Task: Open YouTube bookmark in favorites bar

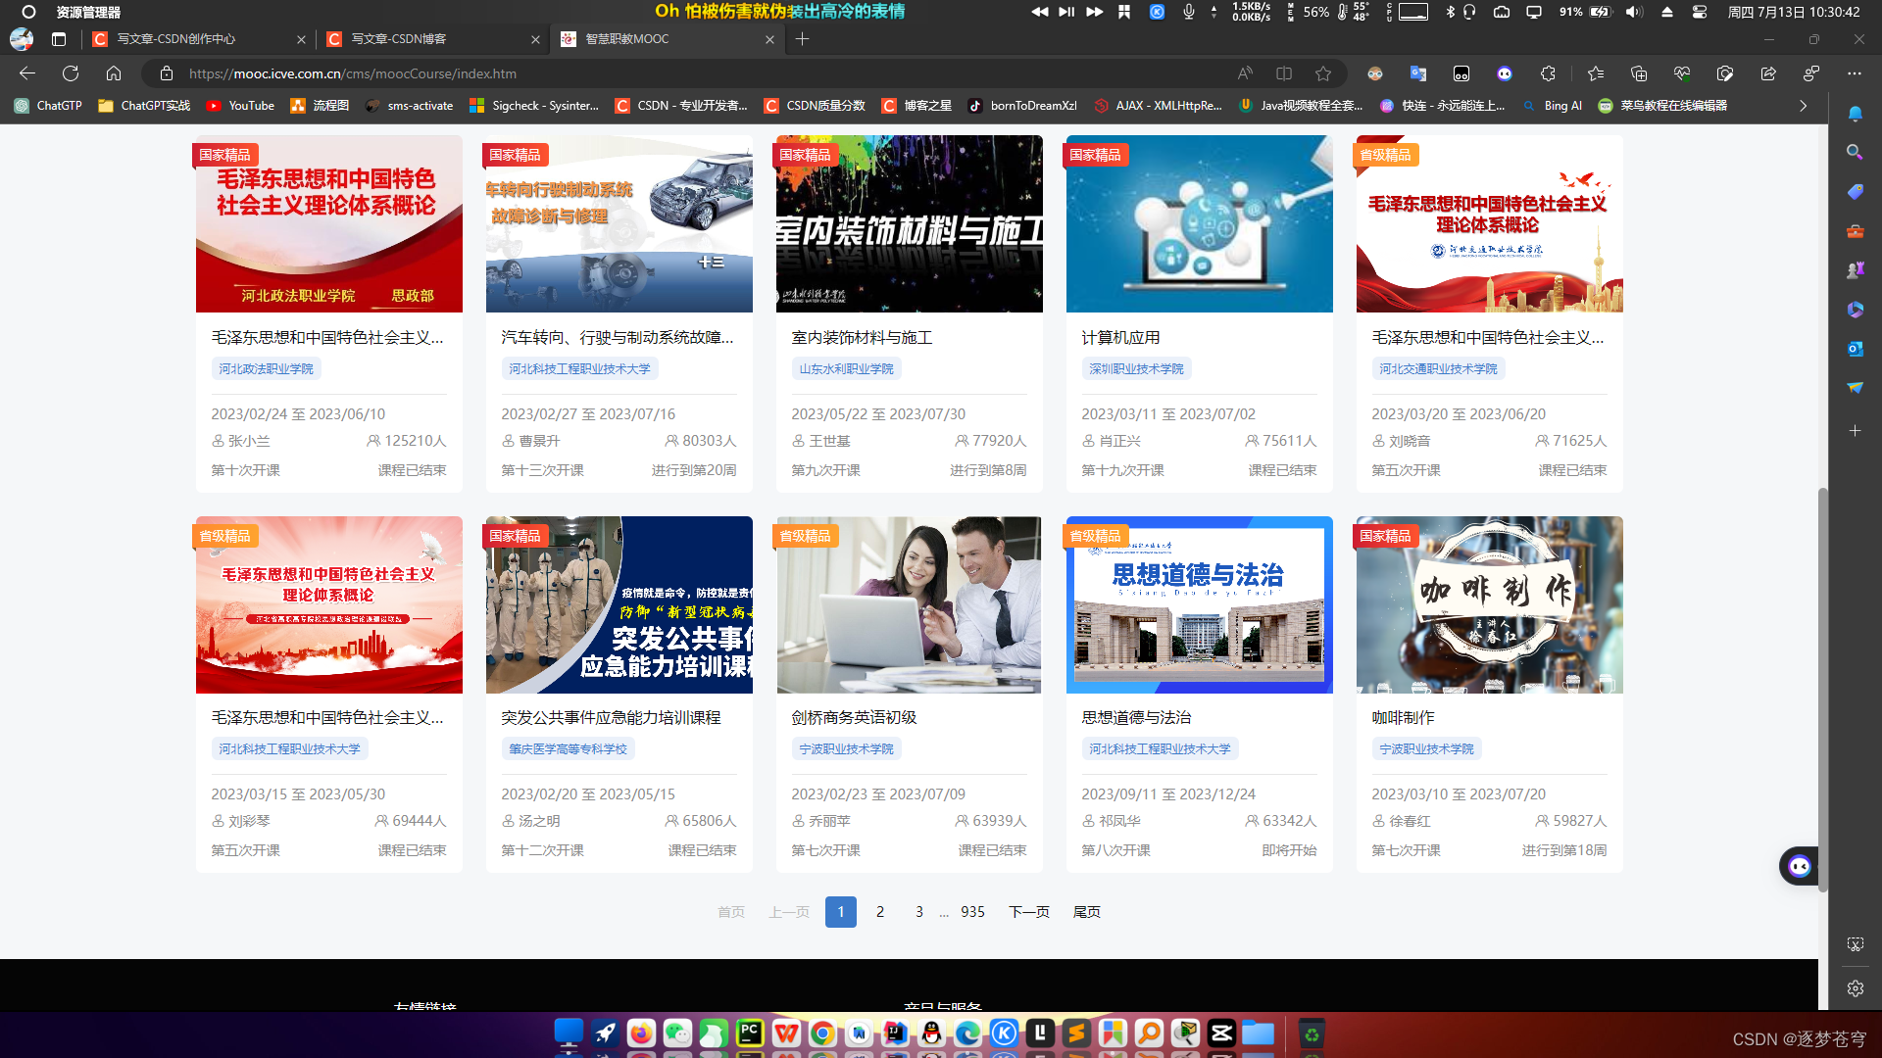Action: point(241,106)
